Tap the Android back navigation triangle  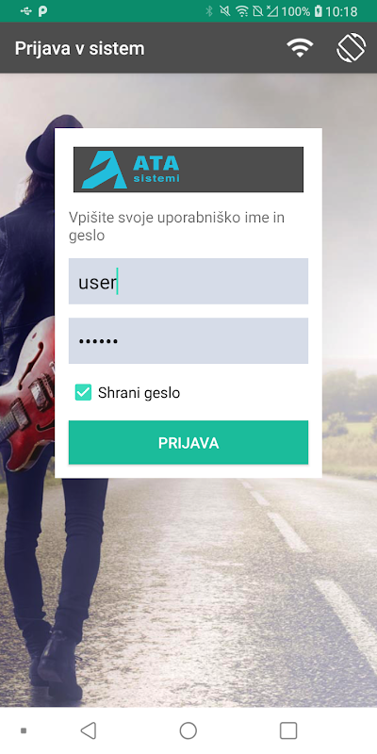(x=89, y=730)
